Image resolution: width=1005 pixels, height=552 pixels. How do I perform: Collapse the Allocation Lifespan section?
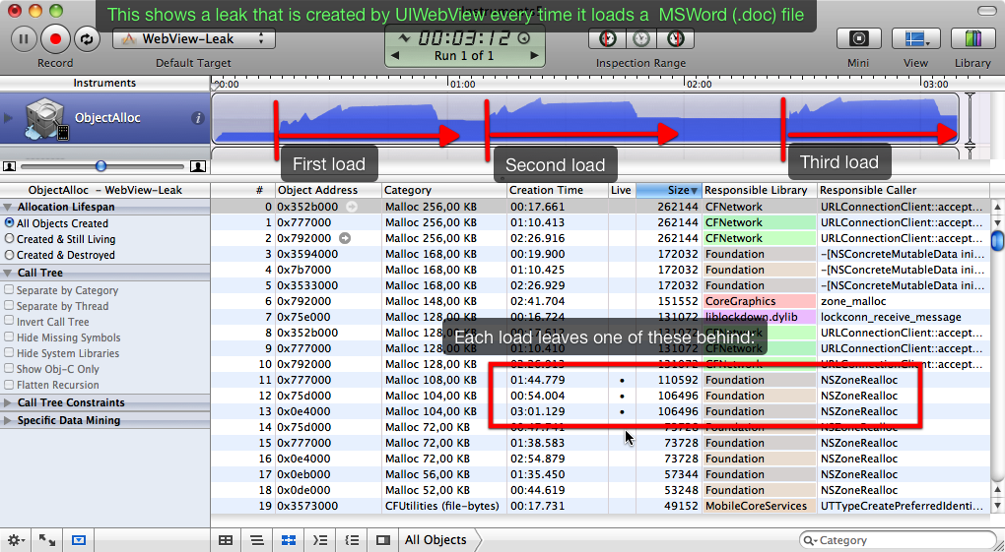[8, 207]
